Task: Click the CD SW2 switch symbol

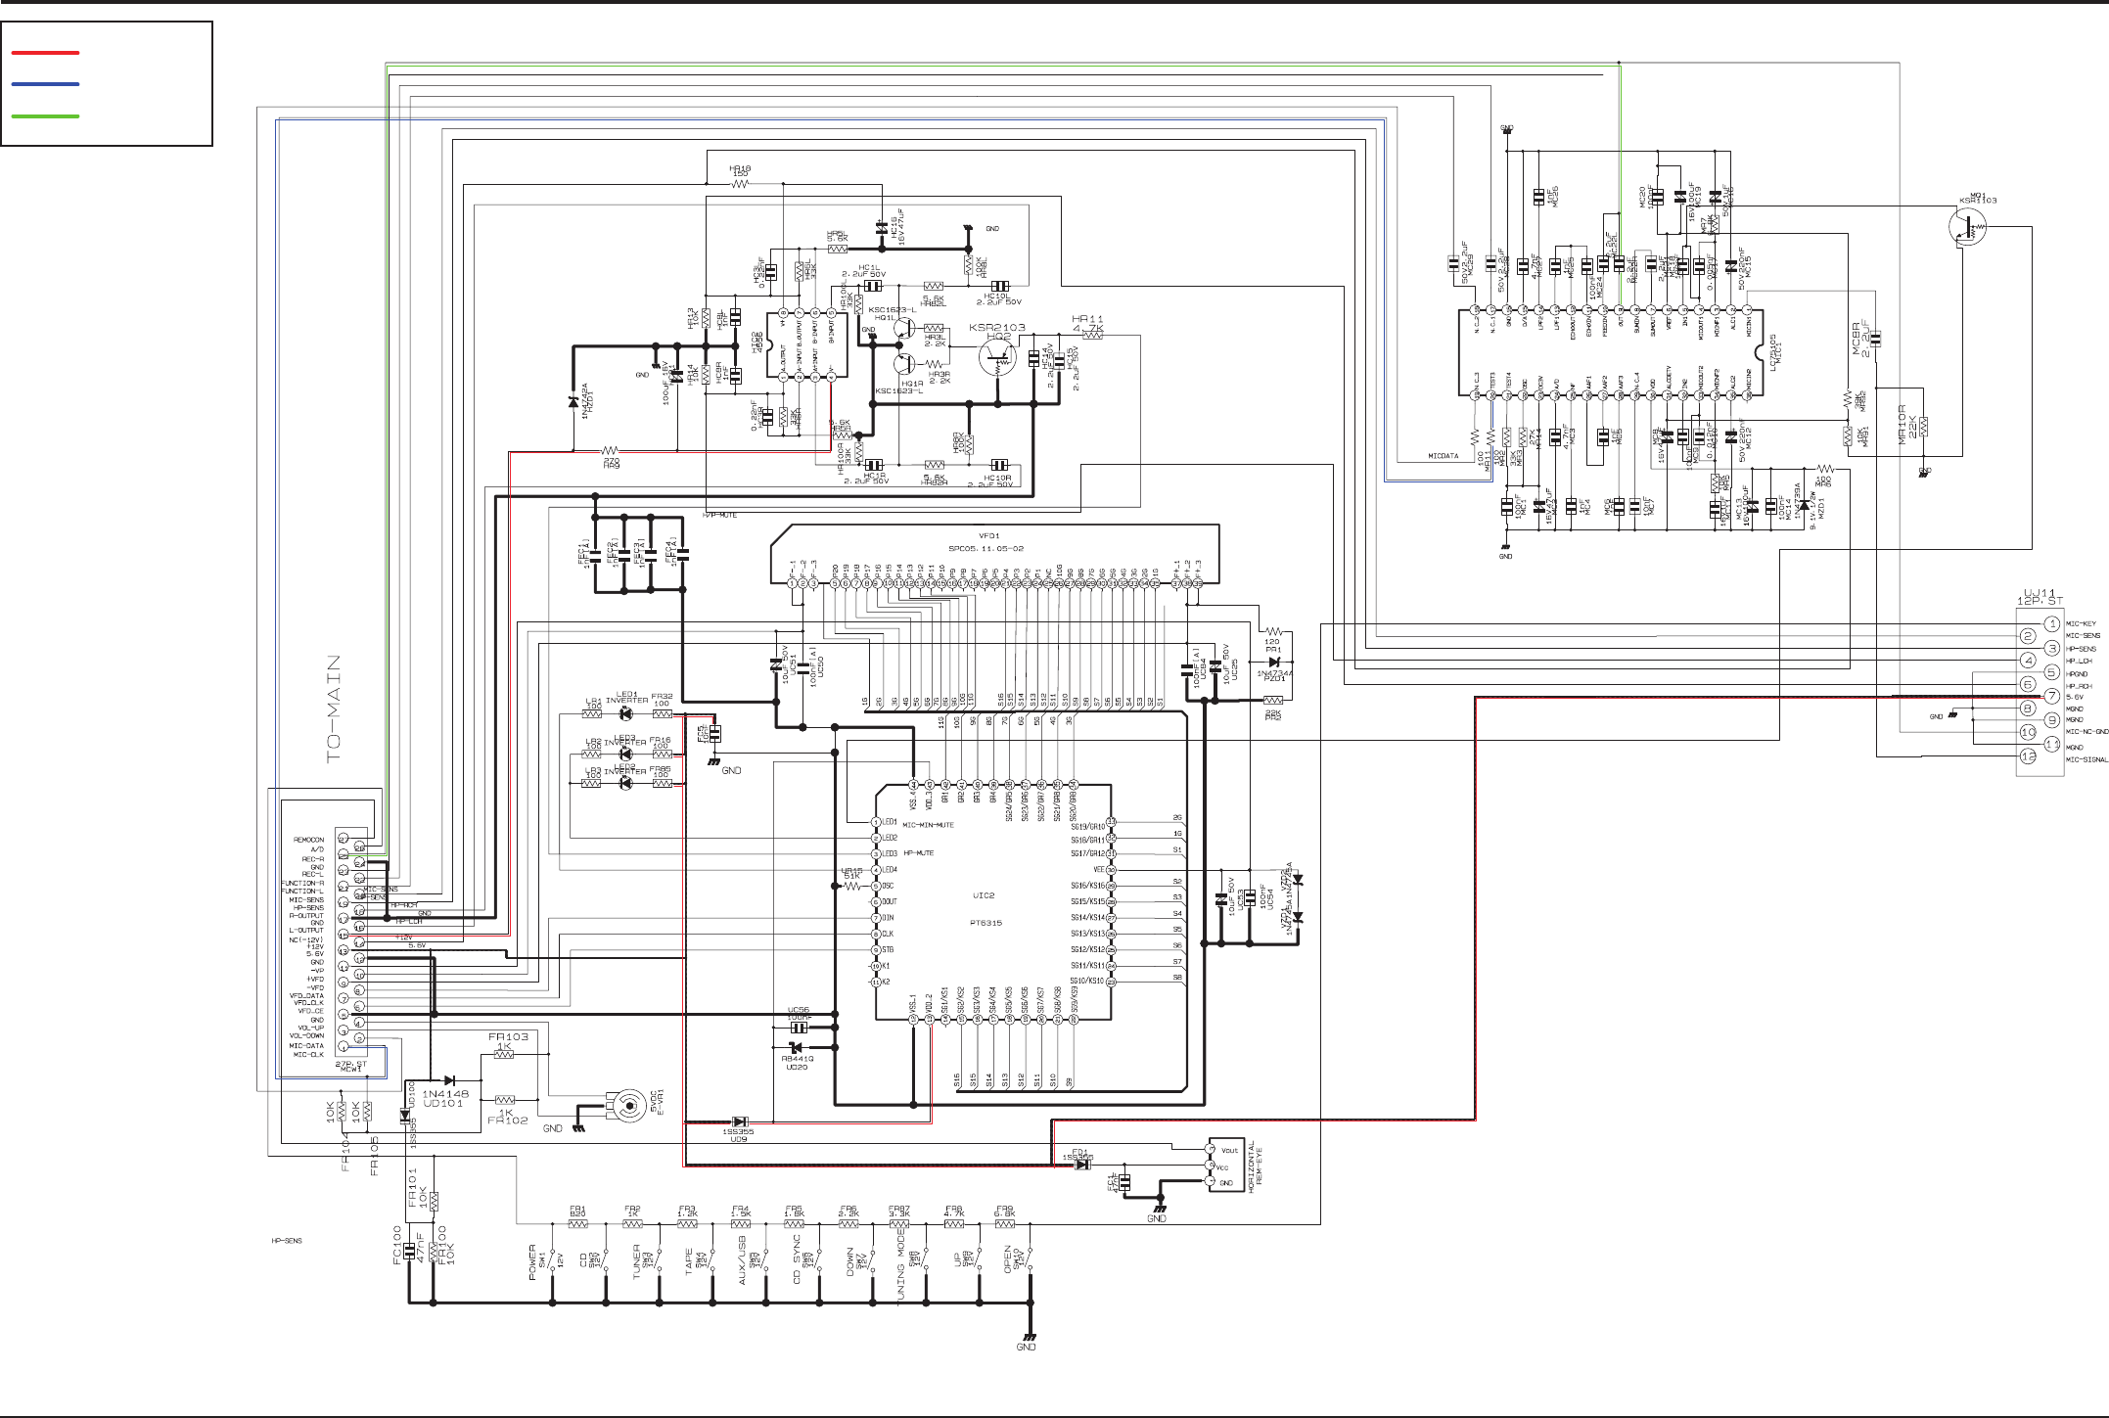Action: click(x=605, y=1258)
